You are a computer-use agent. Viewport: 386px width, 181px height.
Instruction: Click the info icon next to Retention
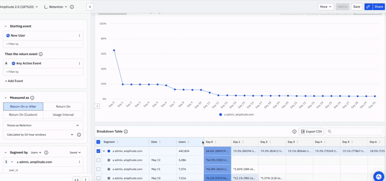coord(72,7)
